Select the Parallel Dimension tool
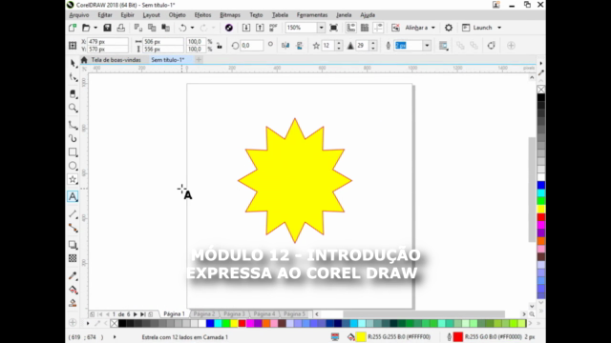 click(x=73, y=213)
